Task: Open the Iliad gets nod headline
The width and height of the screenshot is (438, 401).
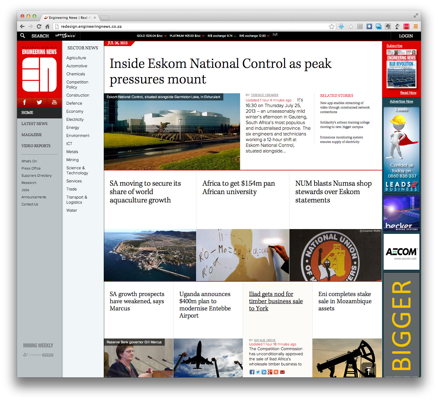Action: (x=276, y=301)
